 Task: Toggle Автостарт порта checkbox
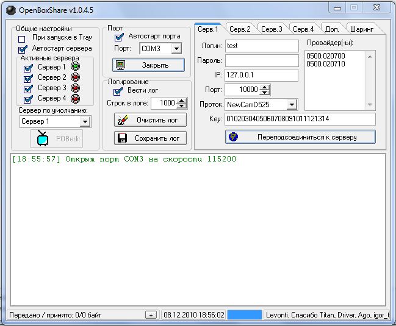pyautogui.click(x=119, y=37)
